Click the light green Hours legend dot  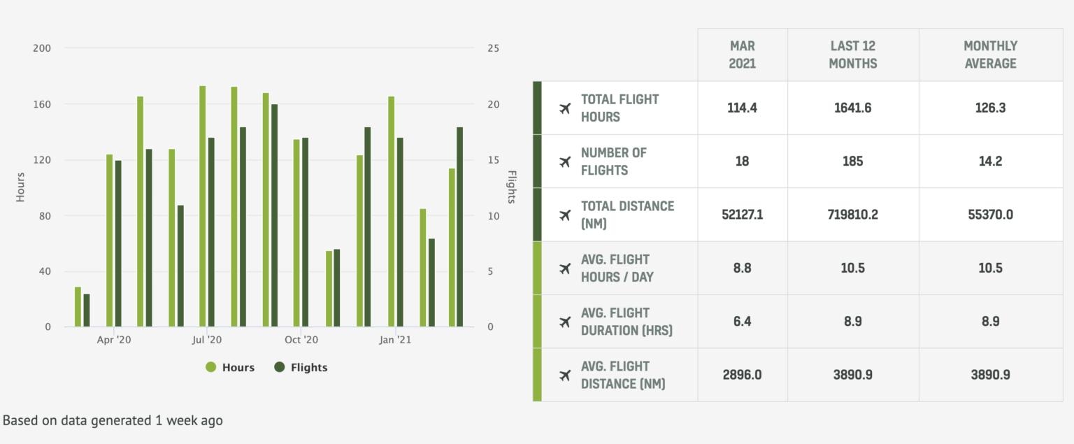pos(211,367)
